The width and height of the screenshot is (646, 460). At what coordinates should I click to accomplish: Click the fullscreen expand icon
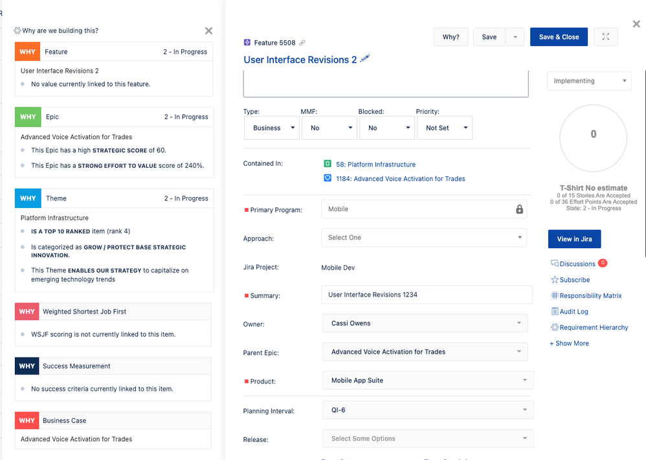coord(605,37)
